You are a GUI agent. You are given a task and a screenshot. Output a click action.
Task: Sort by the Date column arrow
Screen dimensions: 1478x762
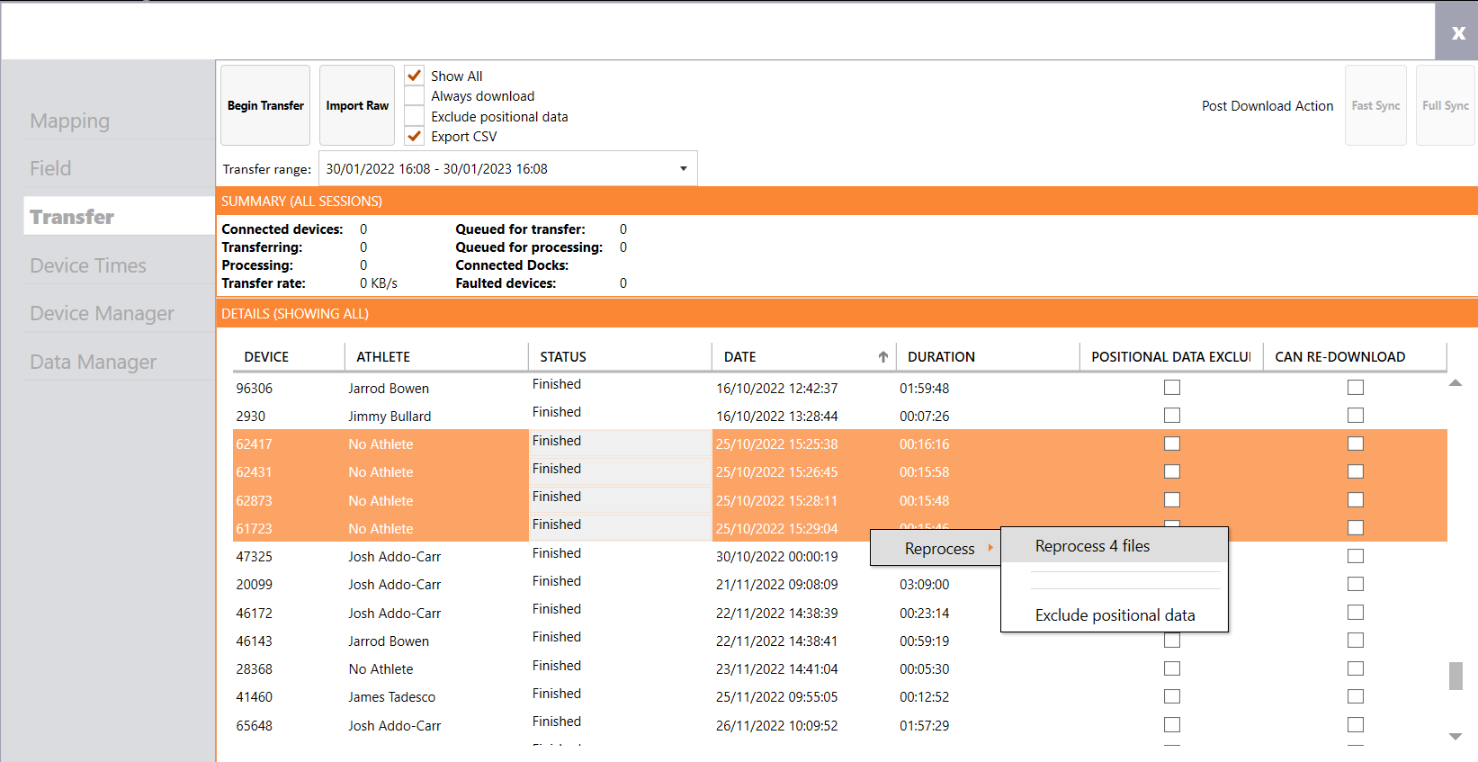point(882,357)
